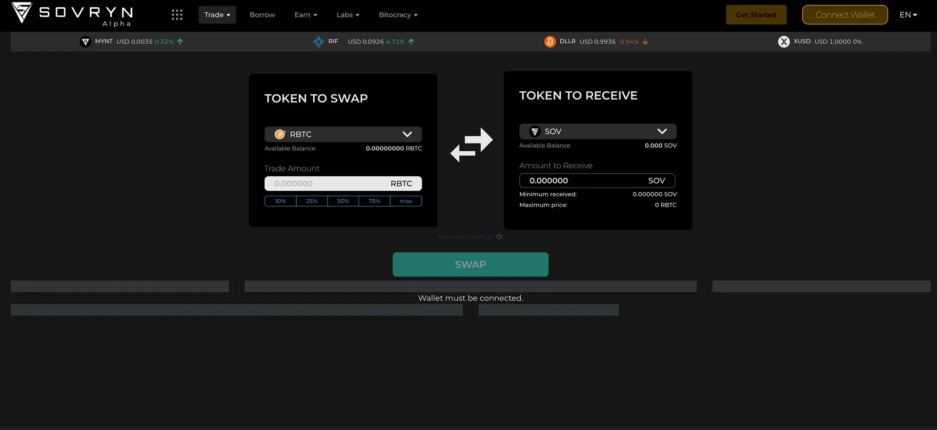
Task: Open the nine-dot apps grid menu
Action: (x=177, y=15)
